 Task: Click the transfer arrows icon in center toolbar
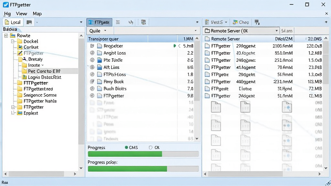click(131, 22)
